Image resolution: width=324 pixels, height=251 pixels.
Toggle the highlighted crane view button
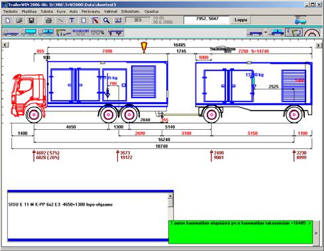294,32
